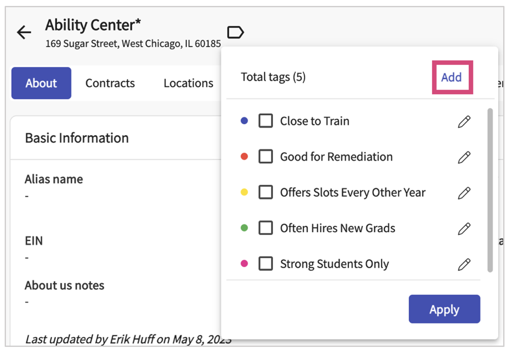Click Add to create a new tag
This screenshot has width=510, height=352.
(452, 77)
